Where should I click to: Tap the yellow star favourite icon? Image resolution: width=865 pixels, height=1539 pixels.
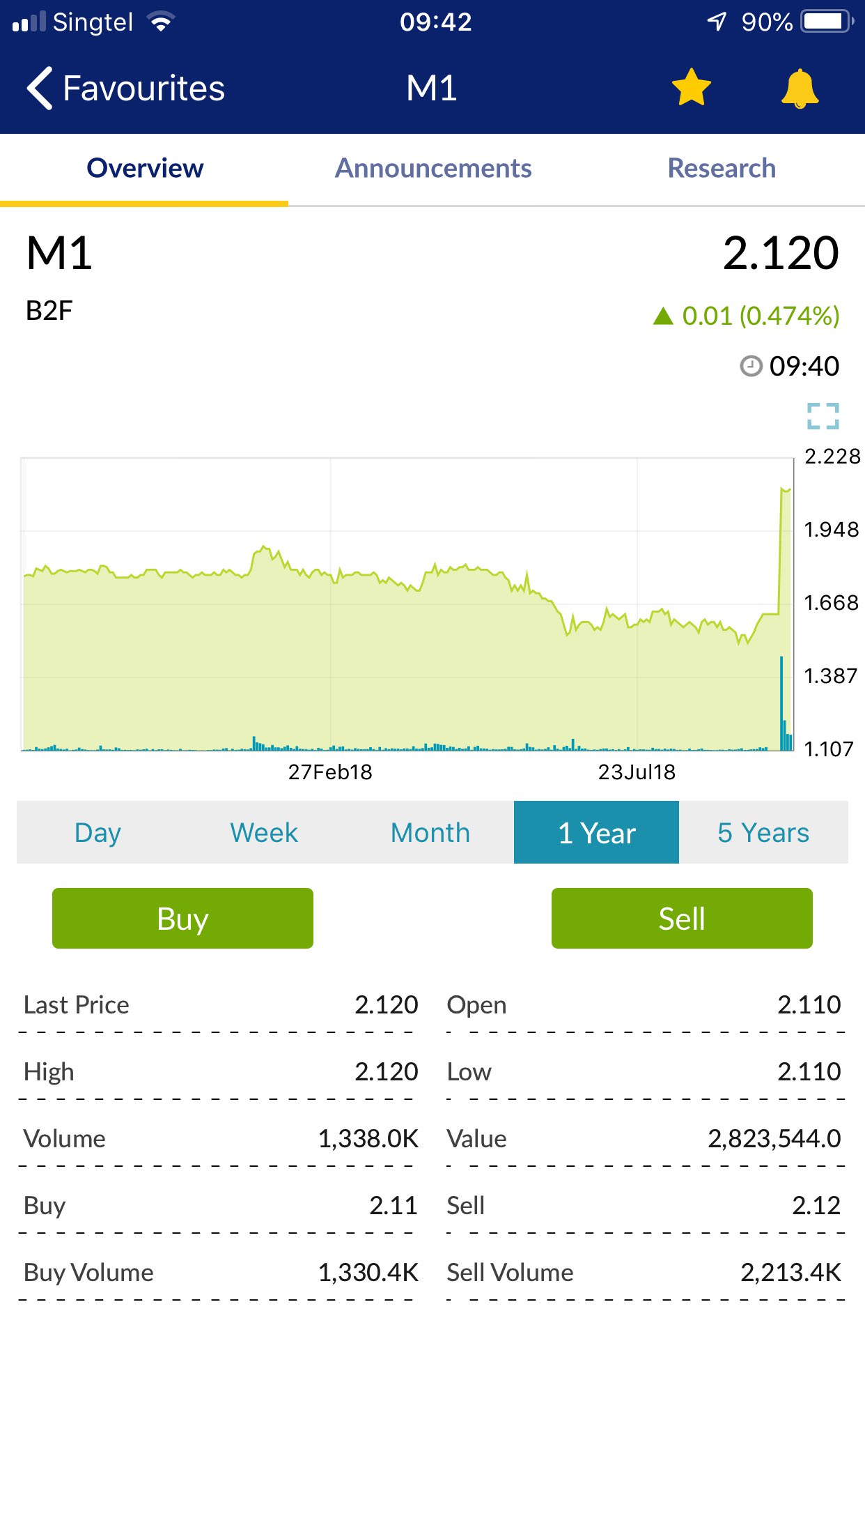click(691, 88)
